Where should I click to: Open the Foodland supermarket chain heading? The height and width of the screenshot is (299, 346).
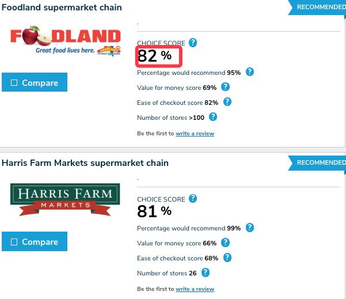point(62,7)
